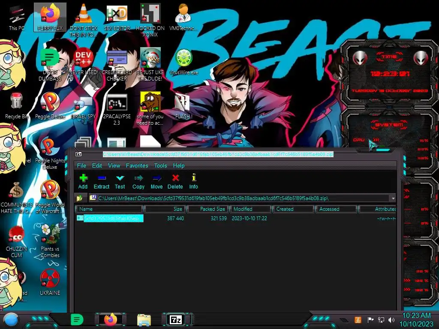Select the VLC cone desktop icon

click(84, 20)
